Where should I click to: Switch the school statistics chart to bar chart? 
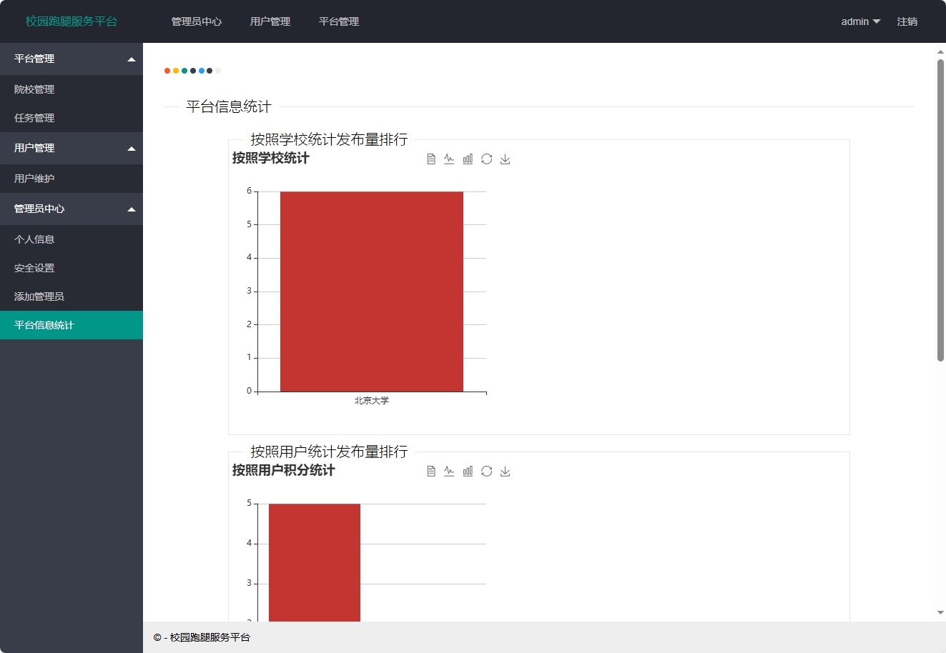[468, 159]
